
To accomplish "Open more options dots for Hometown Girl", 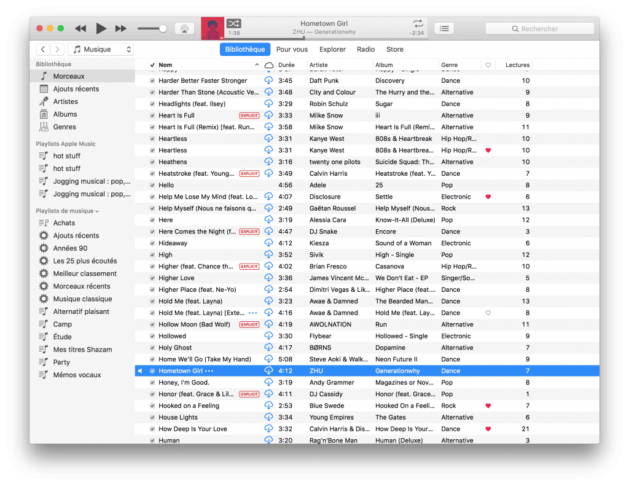I will pyautogui.click(x=209, y=371).
